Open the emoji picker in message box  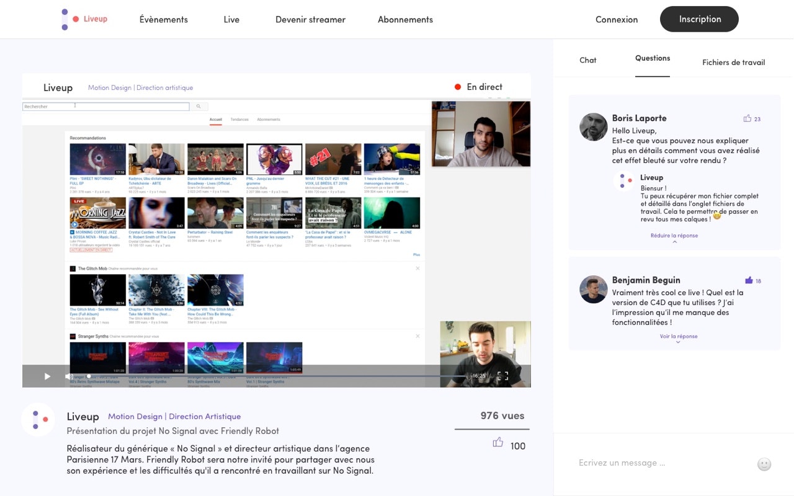[x=764, y=464]
